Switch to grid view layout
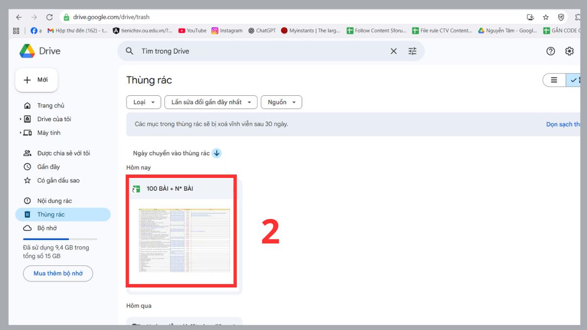 coord(574,80)
